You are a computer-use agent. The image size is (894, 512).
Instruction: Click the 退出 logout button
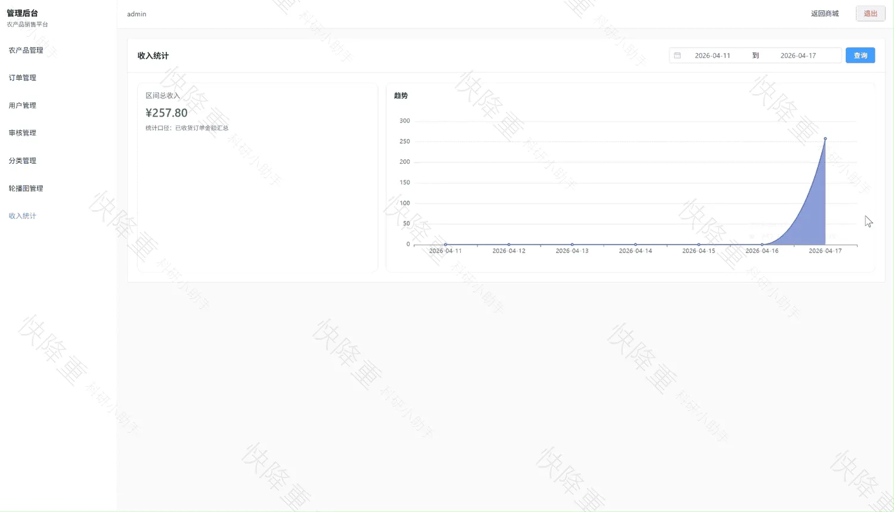pyautogui.click(x=870, y=14)
